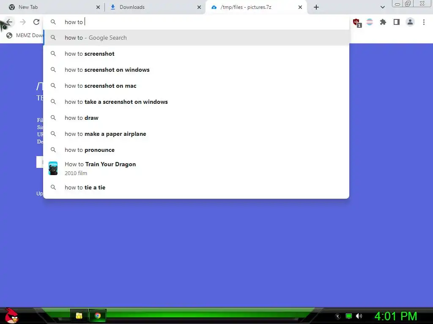Screen dimensions: 433x324
Task: Open the uBlock Origin extension icon
Action: (357, 22)
